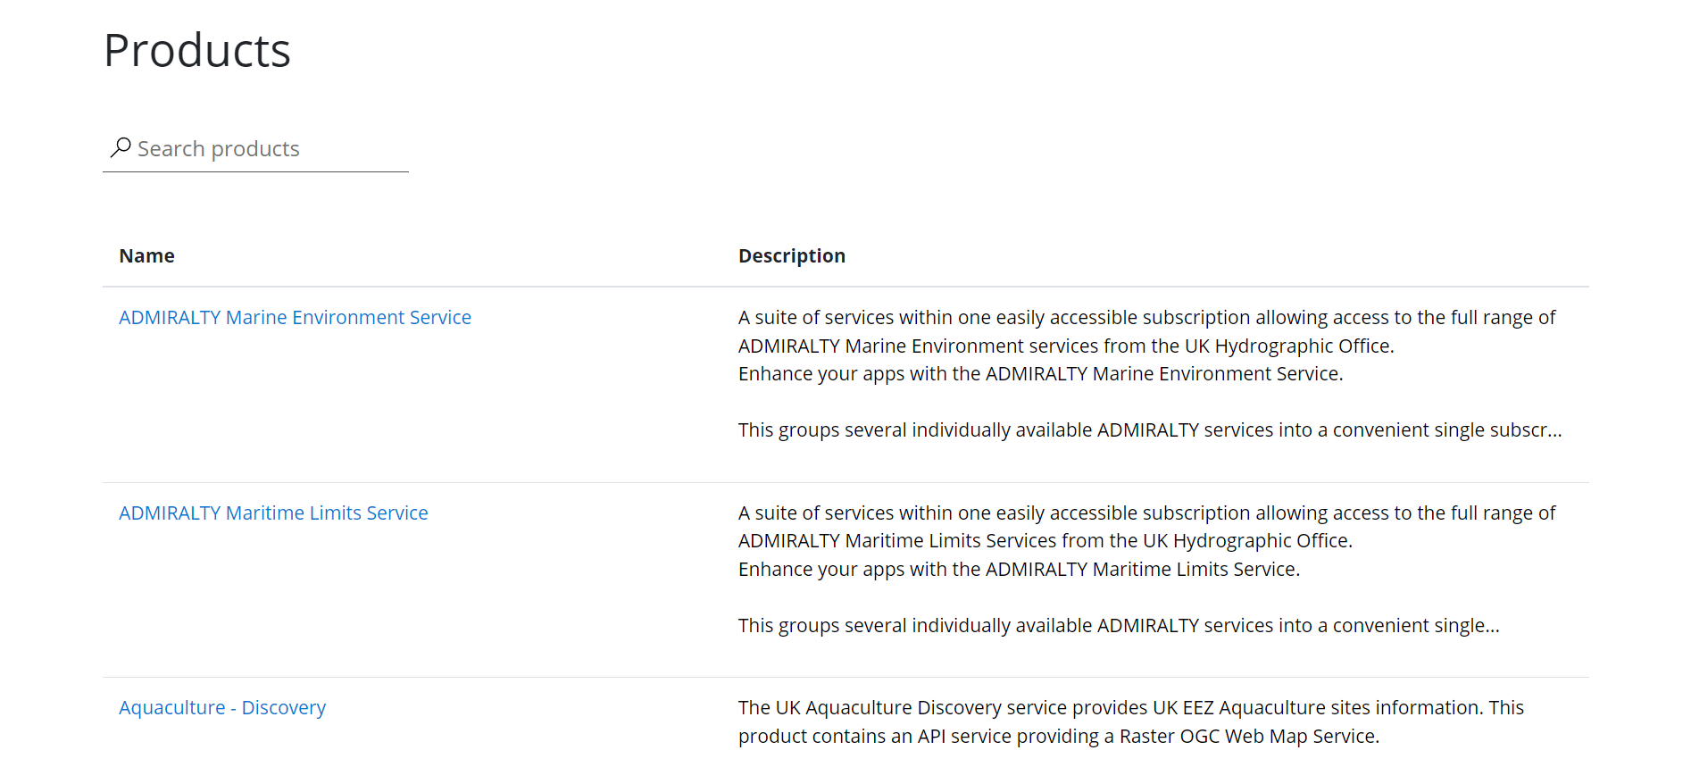Open ADMIRALTY Maritime Limits Service product page
The width and height of the screenshot is (1691, 767).
(273, 513)
